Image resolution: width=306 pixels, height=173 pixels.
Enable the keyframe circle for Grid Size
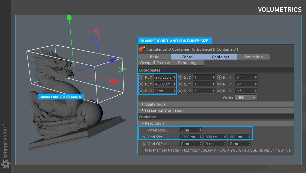coord(144,137)
